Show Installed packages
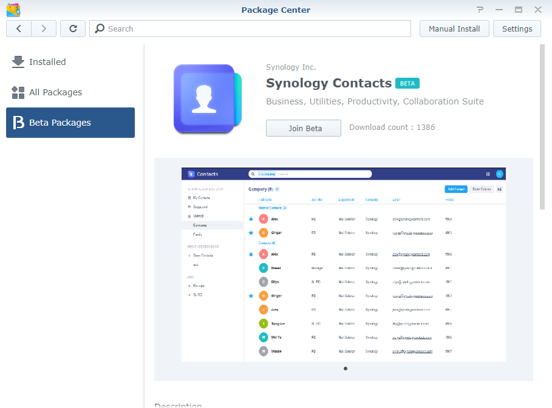The width and height of the screenshot is (552, 408). [70, 62]
